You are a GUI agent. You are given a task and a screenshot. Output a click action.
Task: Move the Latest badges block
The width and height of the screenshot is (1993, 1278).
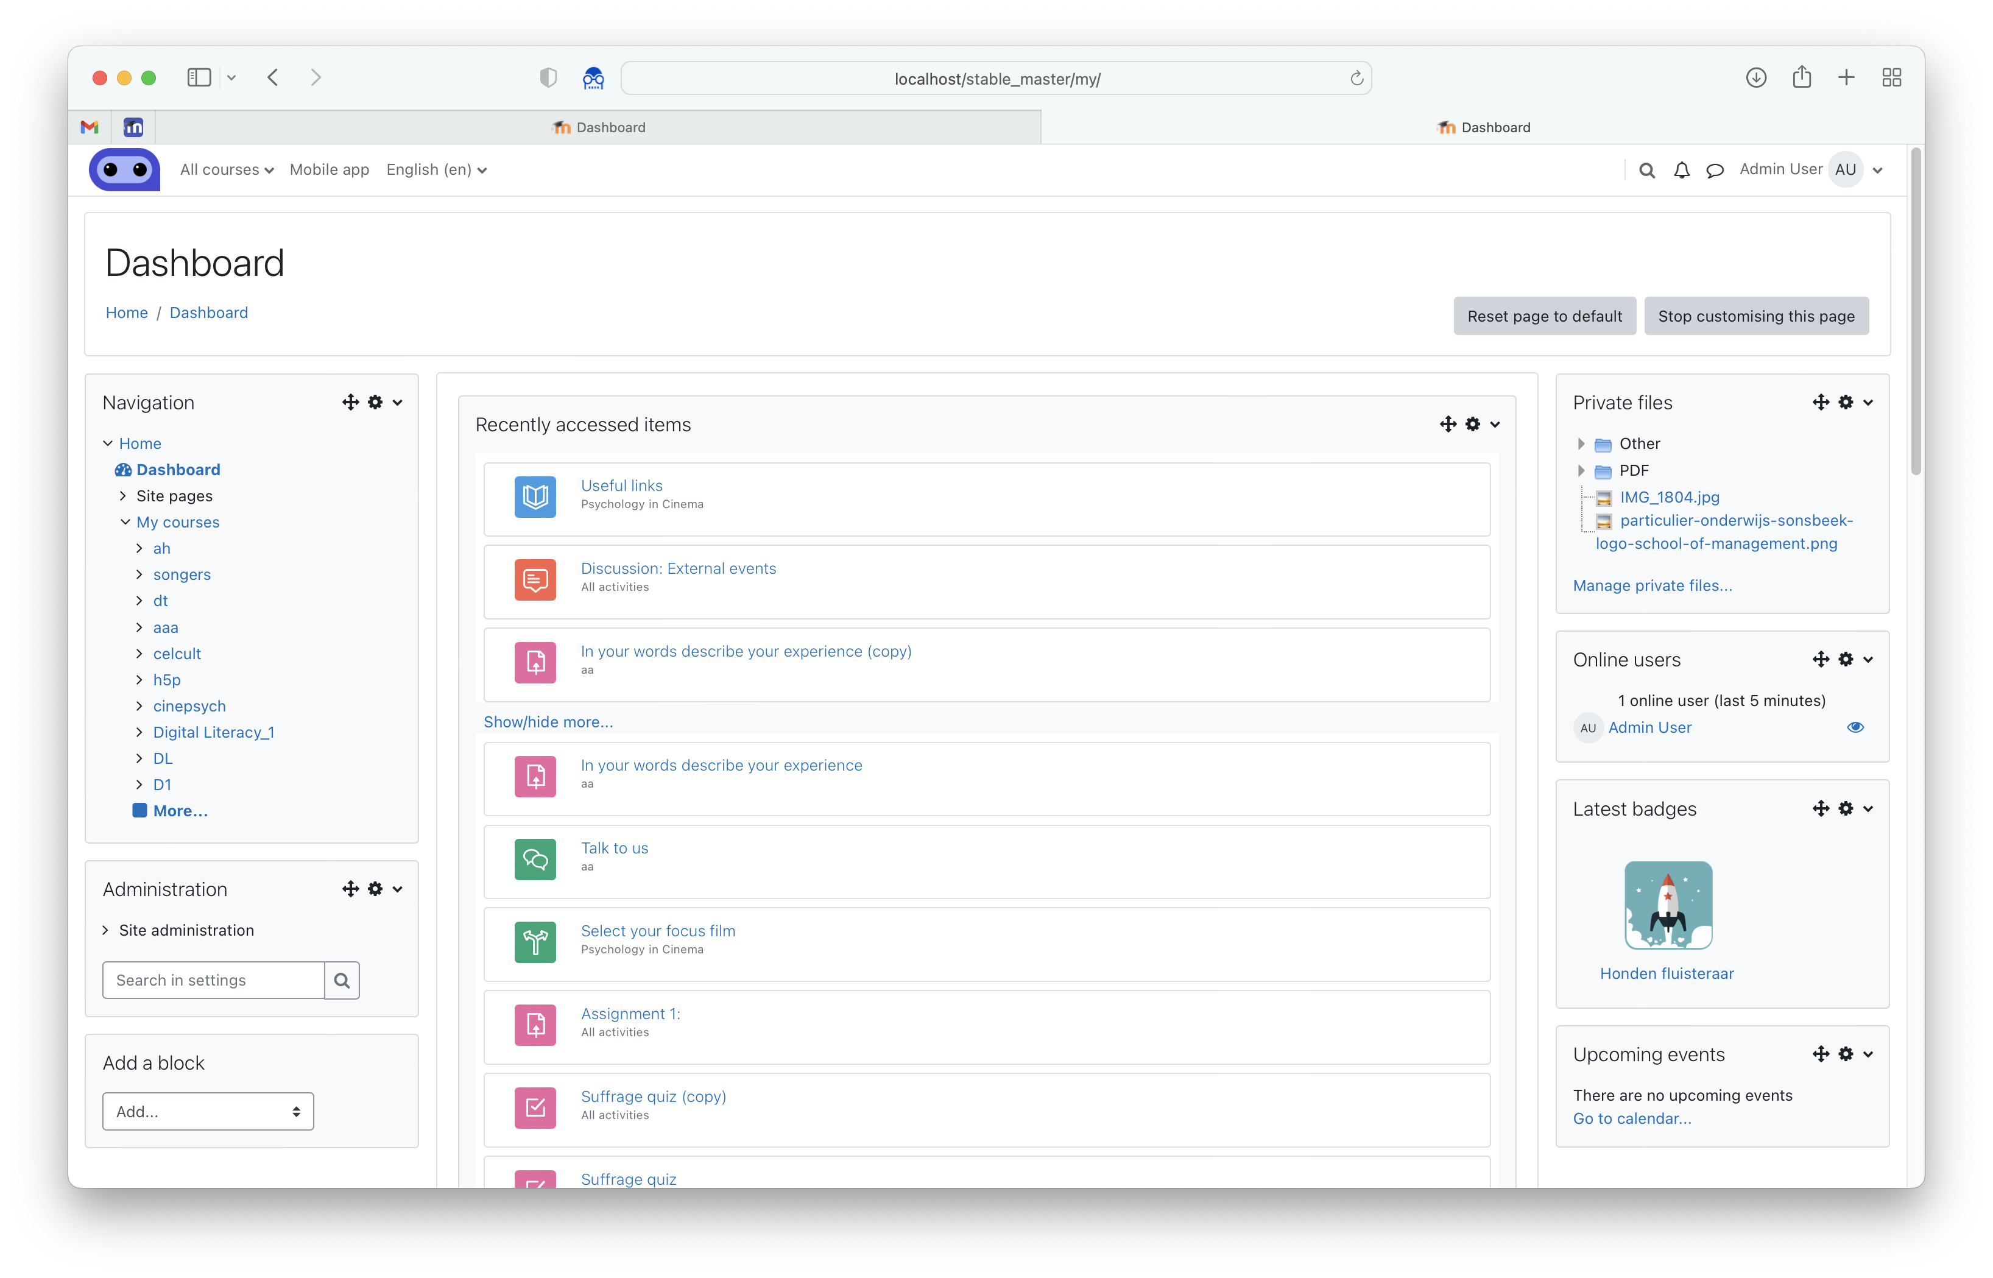coord(1821,808)
